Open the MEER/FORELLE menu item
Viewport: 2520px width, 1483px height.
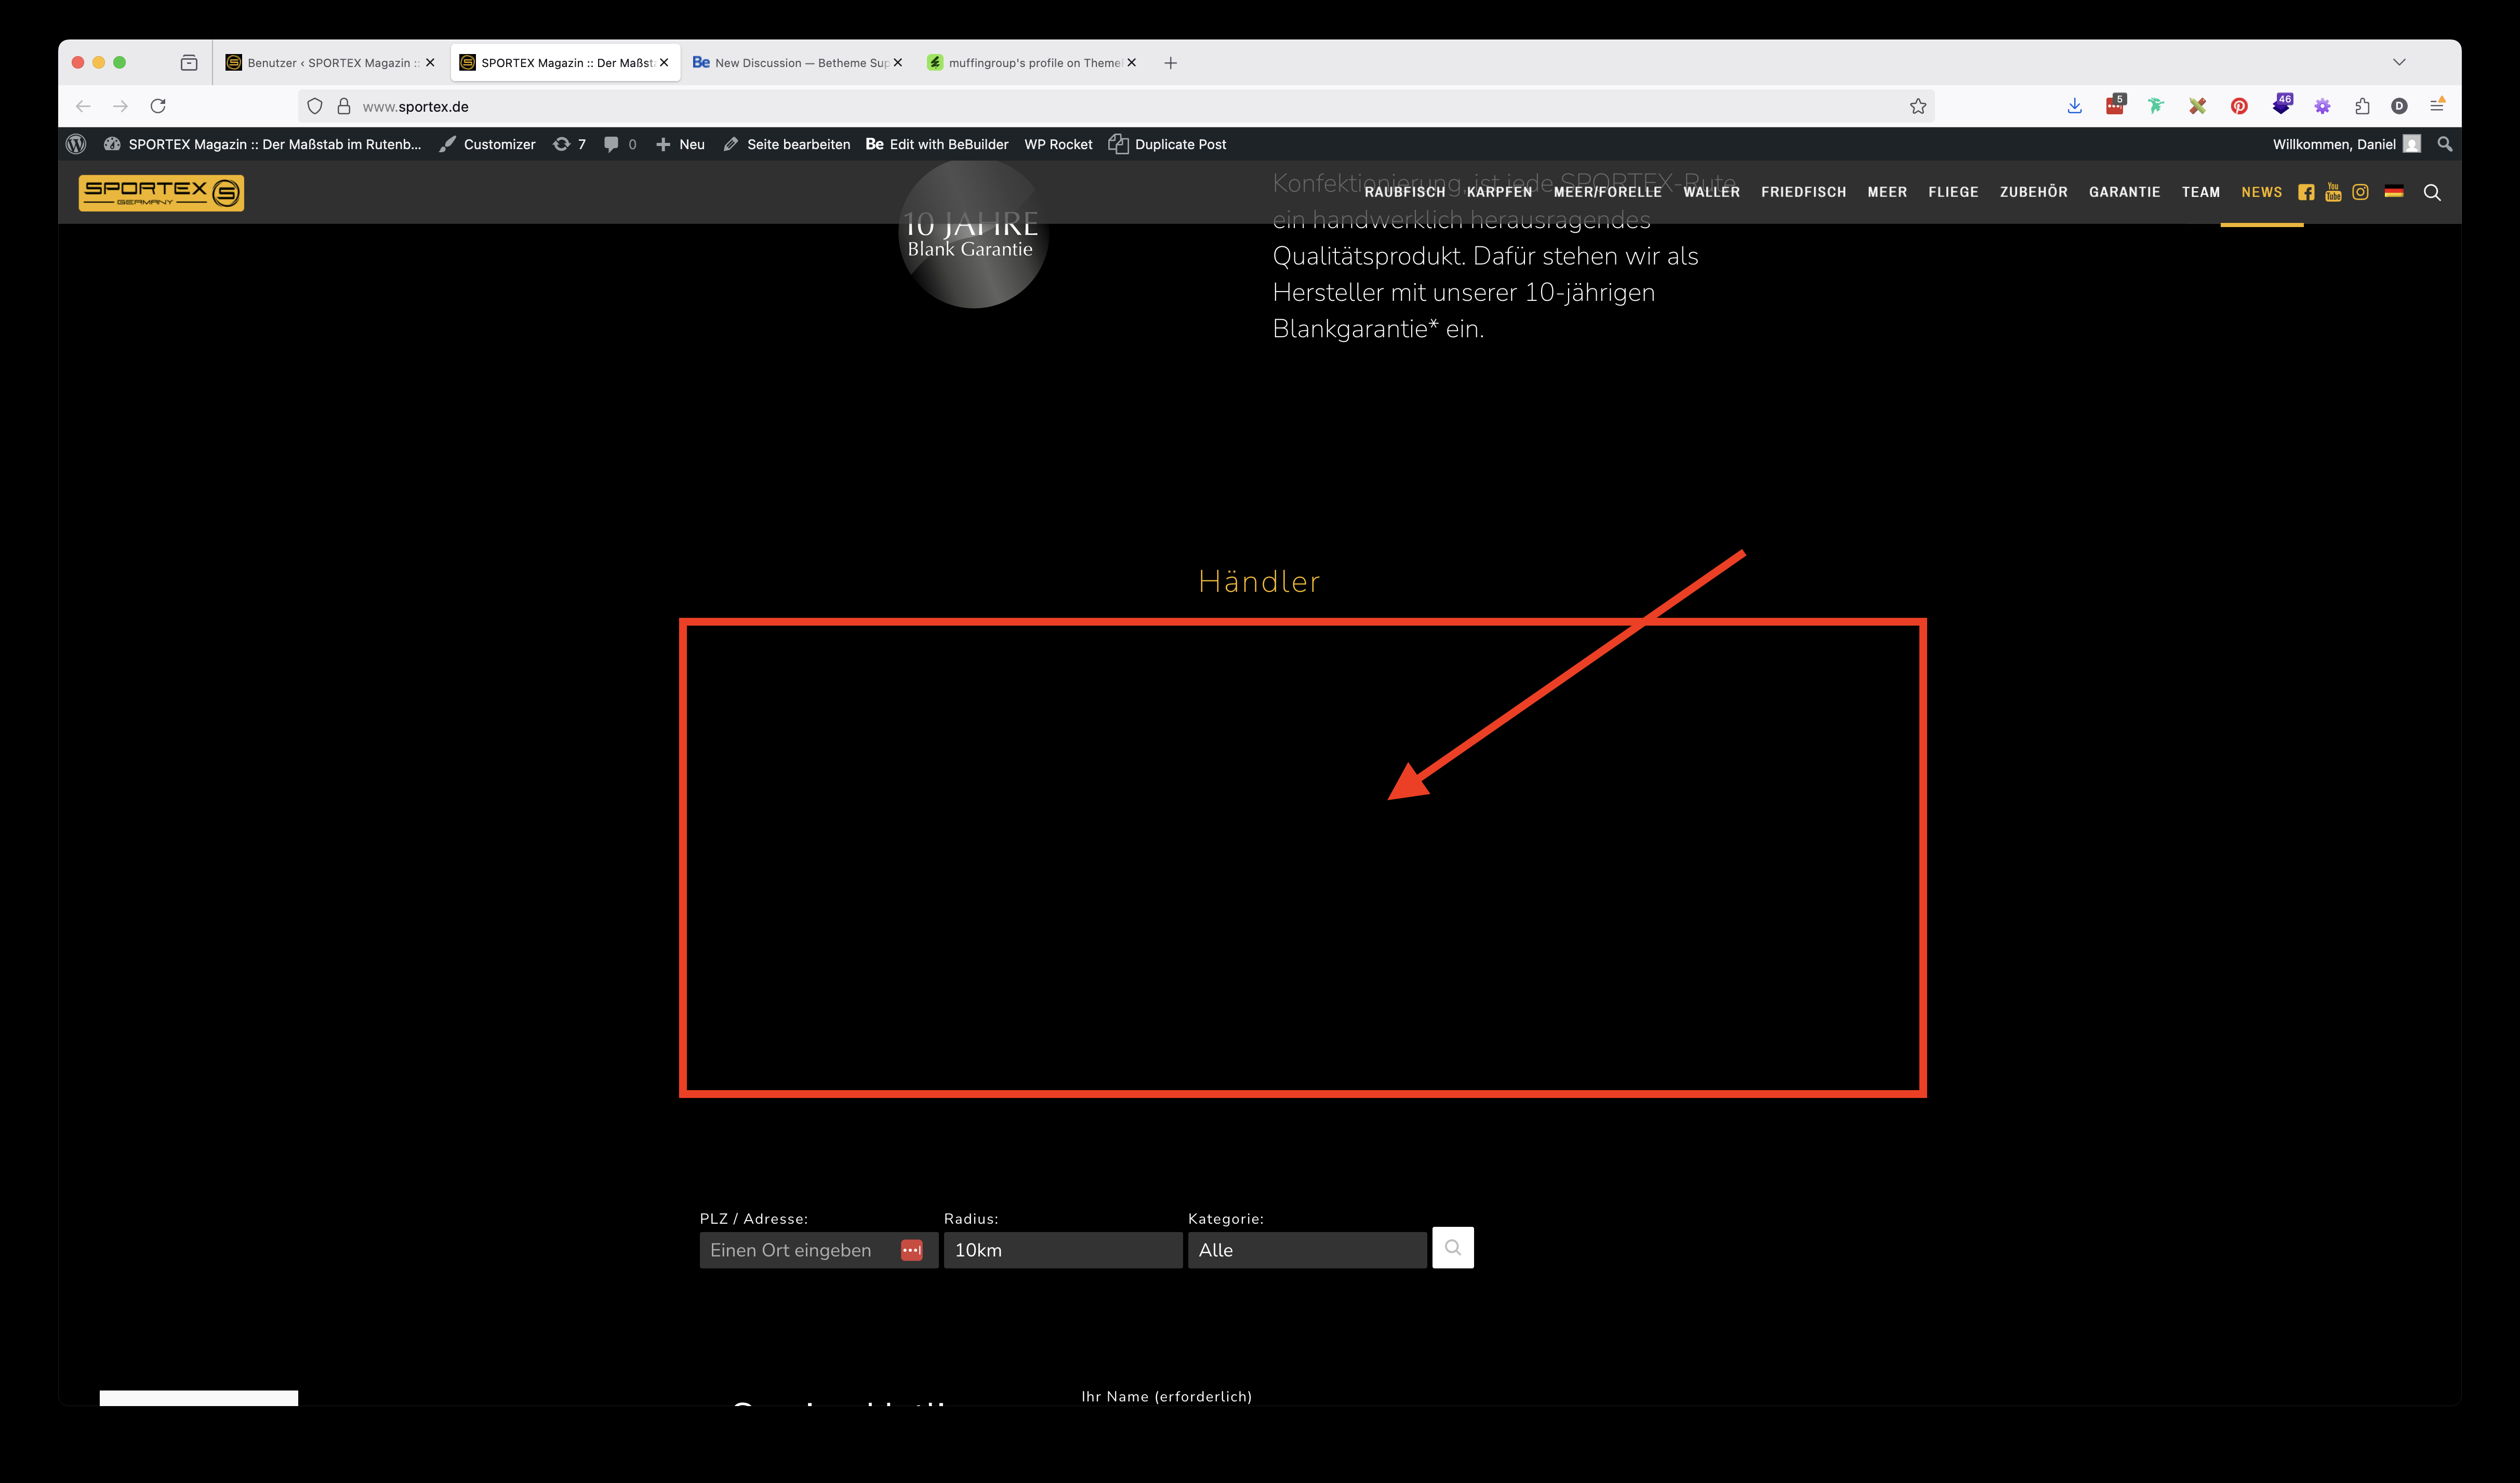[x=1607, y=192]
